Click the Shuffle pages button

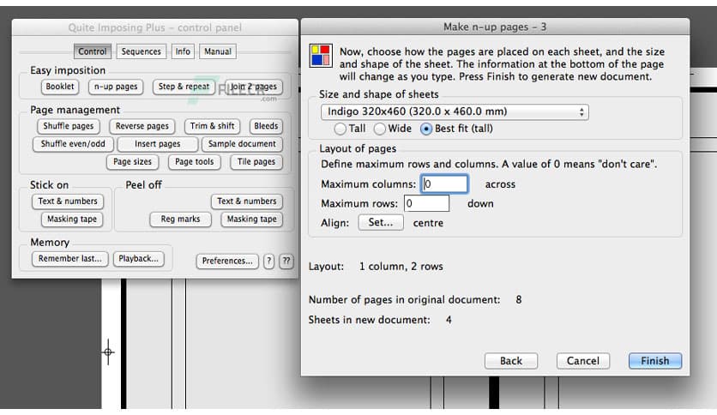click(x=68, y=126)
